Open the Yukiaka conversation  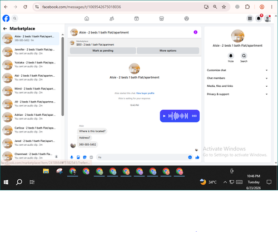(x=31, y=65)
